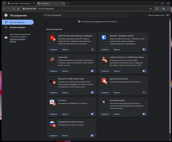Open Сведения for Extension for CAdES Browser Plugin
Viewport: 172px width, 142px height.
pos(53,93)
